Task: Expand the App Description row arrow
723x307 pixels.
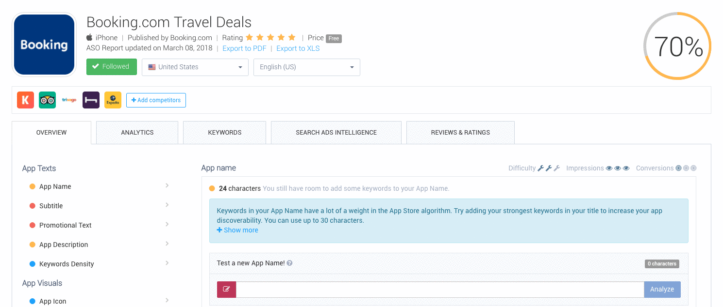Action: 167,244
